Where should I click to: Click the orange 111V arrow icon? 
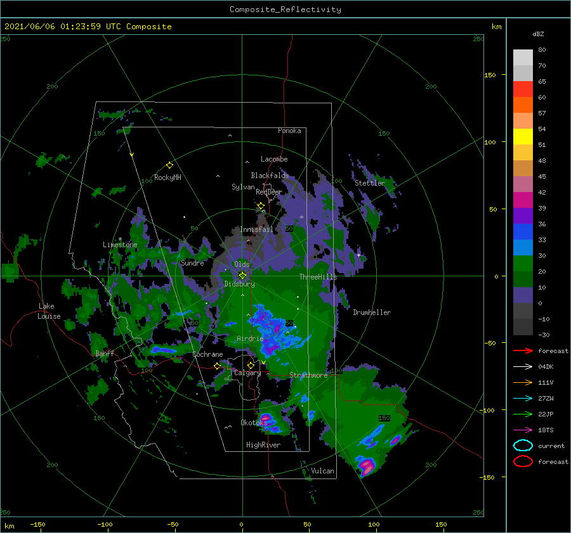(x=523, y=382)
